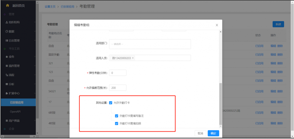
Task: Open the 适用部门 selection dropdown
Action: (150, 44)
